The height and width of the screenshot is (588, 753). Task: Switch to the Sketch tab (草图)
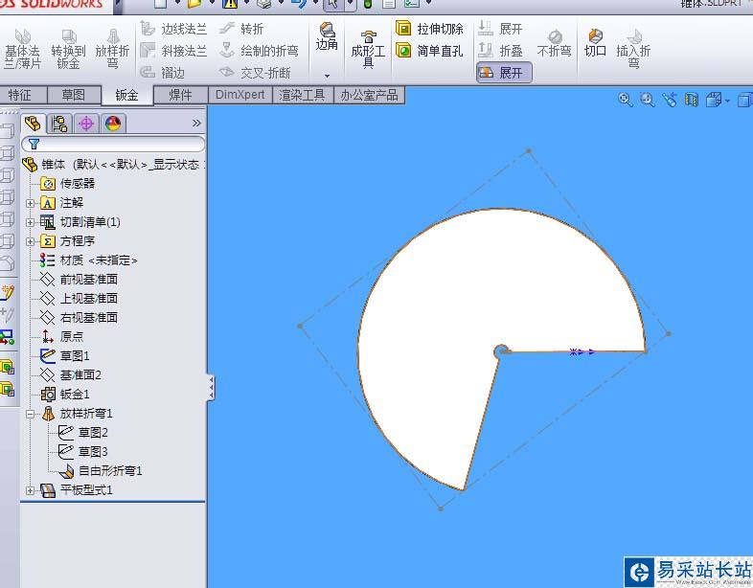74,95
